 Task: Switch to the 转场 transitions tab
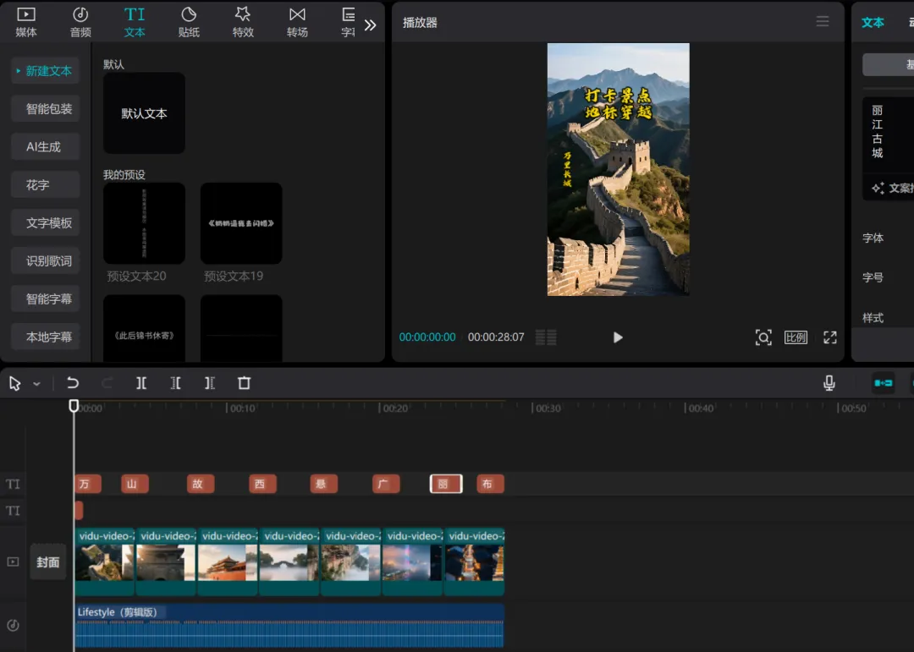pos(297,22)
